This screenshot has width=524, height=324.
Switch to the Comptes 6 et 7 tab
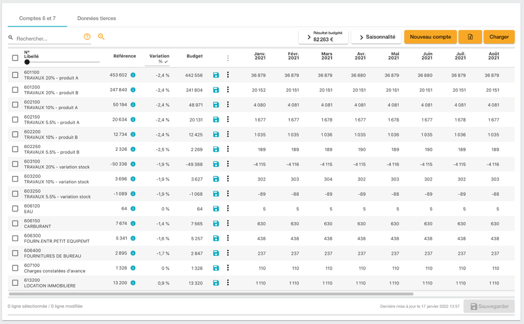[37, 18]
